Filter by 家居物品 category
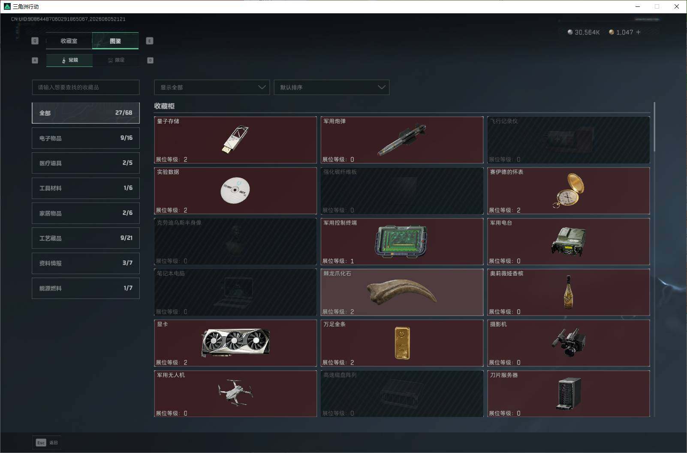This screenshot has height=453, width=687. point(86,213)
